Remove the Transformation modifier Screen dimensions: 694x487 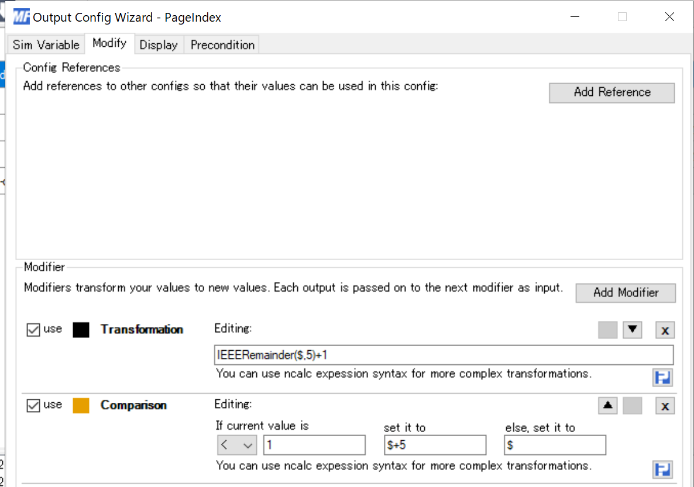click(x=665, y=330)
